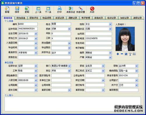Image resolution: width=146 pixels, height=115 pixels.
Task: Remove the photo with the minus icon
Action: pyautogui.click(x=122, y=54)
